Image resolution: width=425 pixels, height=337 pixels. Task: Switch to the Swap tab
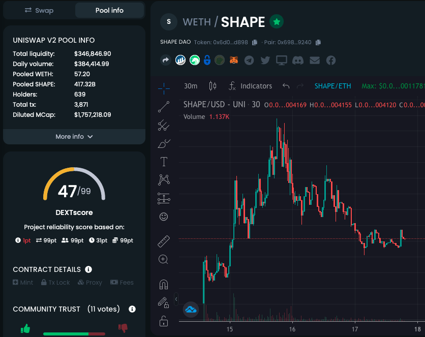coord(39,10)
